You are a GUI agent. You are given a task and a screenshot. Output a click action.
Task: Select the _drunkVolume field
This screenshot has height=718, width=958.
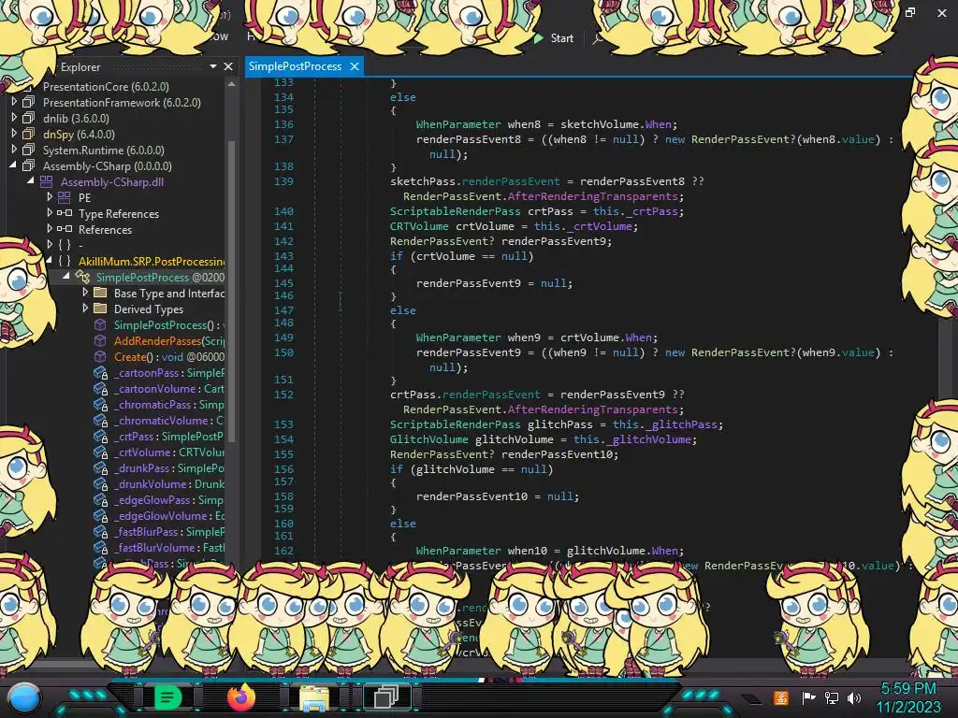(168, 483)
